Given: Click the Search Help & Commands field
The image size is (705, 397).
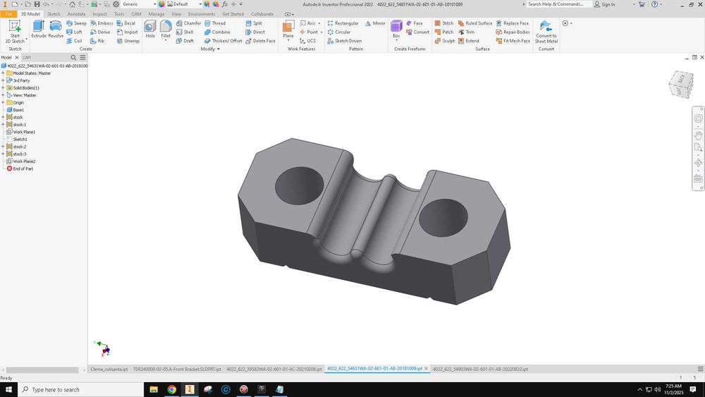Looking at the screenshot, I should [x=559, y=4].
